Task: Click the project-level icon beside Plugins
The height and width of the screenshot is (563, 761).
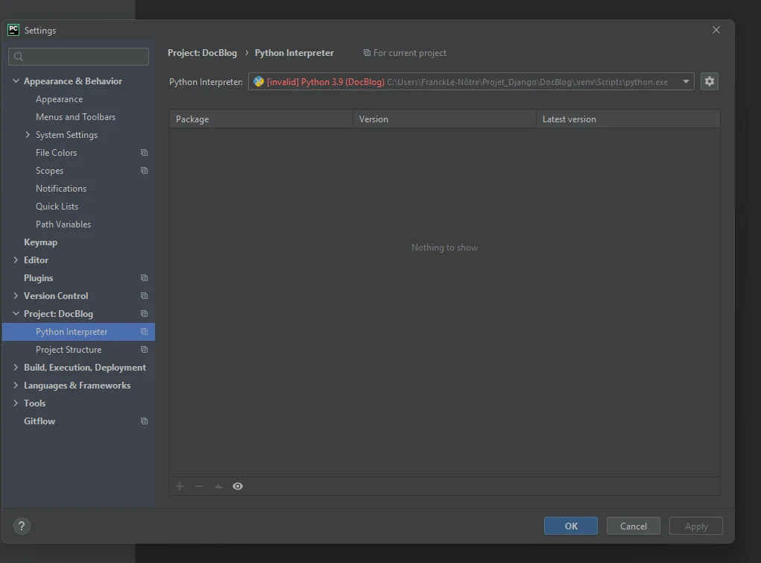Action: coord(145,278)
